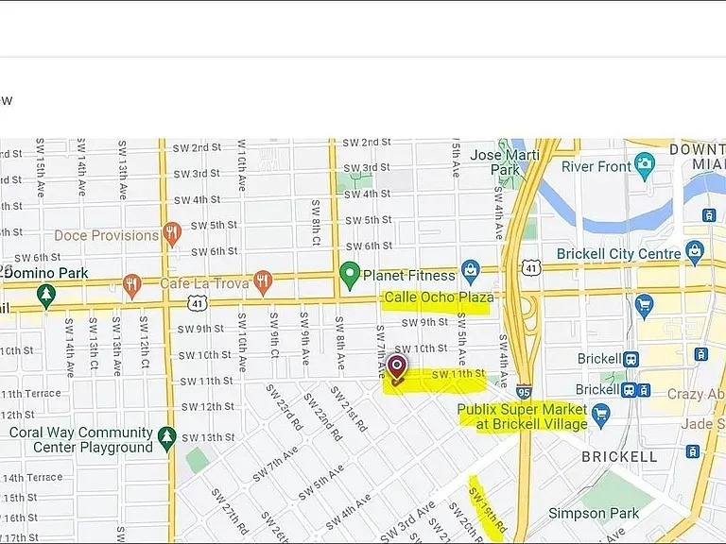Screen dimensions: 726x544
Task: Click the US 41 shield near Cafe La Trova
Action: (x=198, y=304)
